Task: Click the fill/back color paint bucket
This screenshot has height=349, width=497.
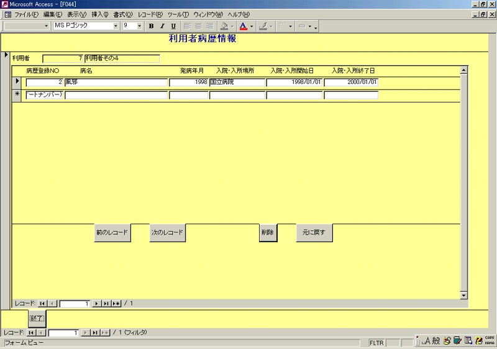Action: tap(224, 26)
